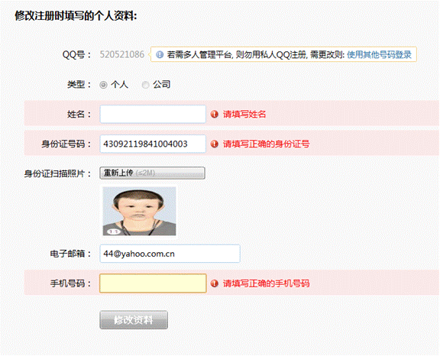Screen dimensions: 440x356
Task: Click the 重新上传 upload button
Action: tap(152, 173)
